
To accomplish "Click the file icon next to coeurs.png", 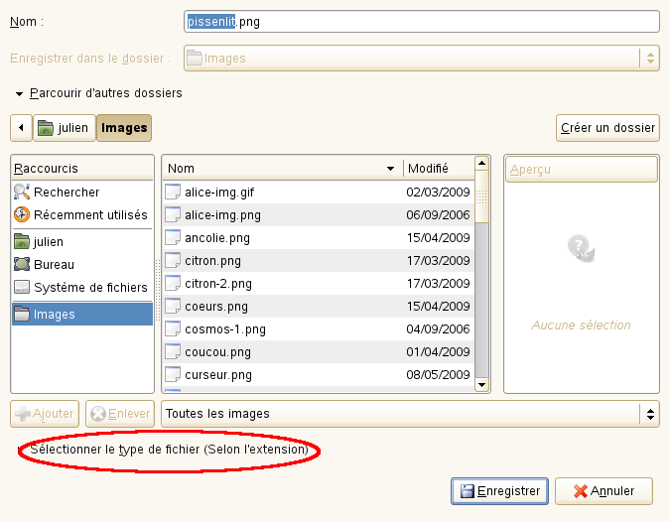I will pyautogui.click(x=172, y=306).
